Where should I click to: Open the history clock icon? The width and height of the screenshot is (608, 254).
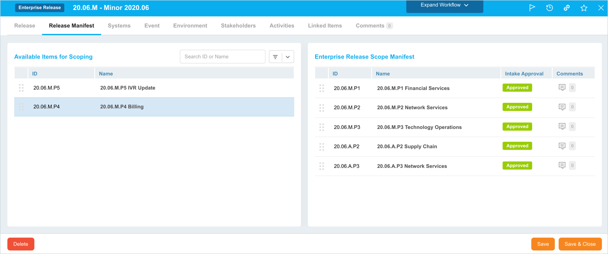point(549,8)
